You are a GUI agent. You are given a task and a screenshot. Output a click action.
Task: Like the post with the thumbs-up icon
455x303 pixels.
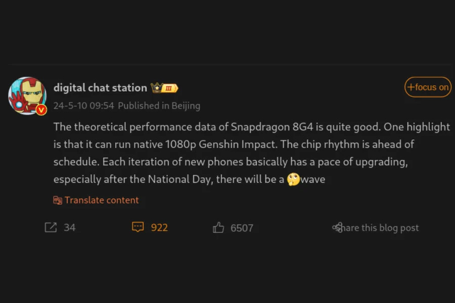218,227
